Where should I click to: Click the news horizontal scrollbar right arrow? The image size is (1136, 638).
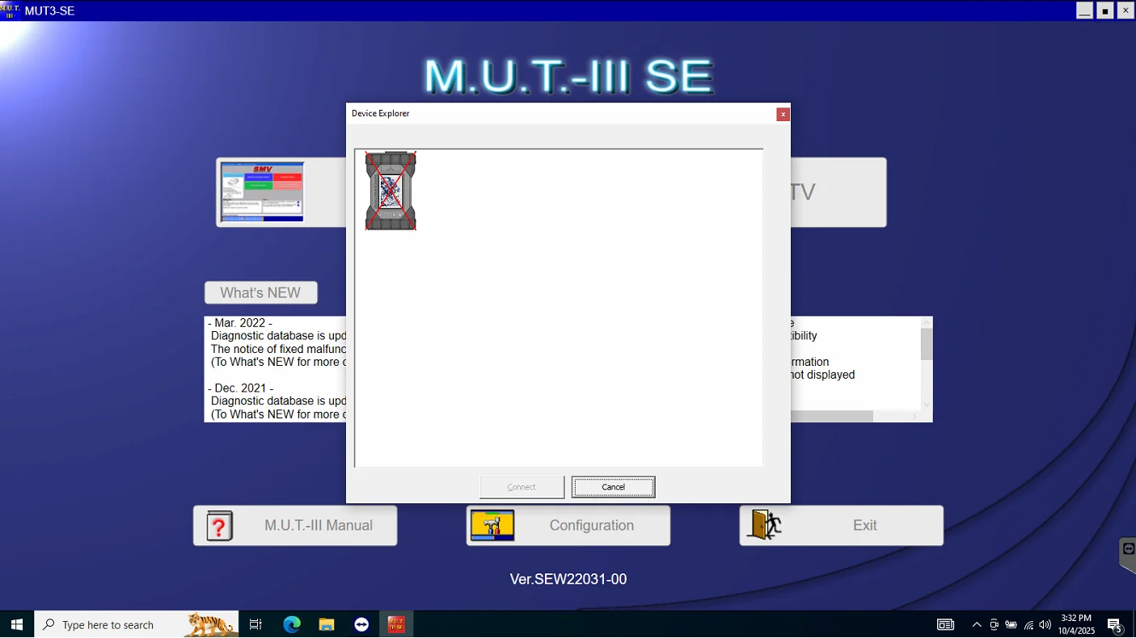click(x=914, y=416)
